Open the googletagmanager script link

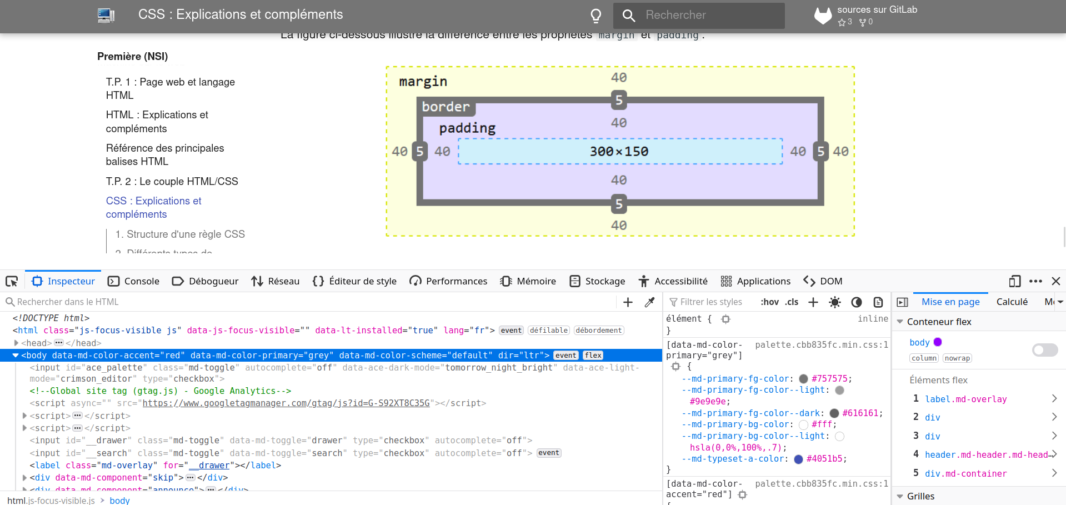286,403
